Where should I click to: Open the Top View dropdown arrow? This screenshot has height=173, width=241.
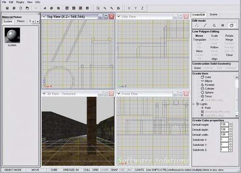click(44, 16)
